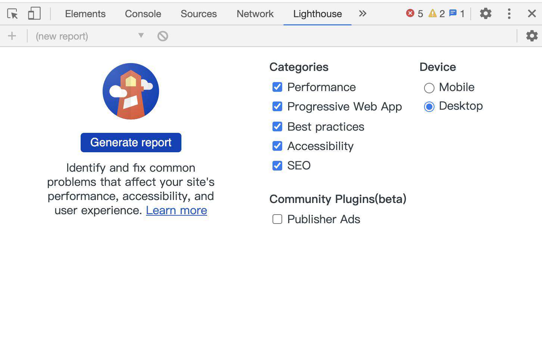The height and width of the screenshot is (359, 542).
Task: Uncheck the Best practices checkbox
Action: click(277, 127)
